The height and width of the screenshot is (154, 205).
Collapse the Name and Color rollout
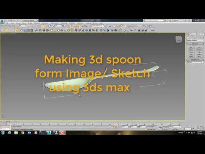(195, 59)
